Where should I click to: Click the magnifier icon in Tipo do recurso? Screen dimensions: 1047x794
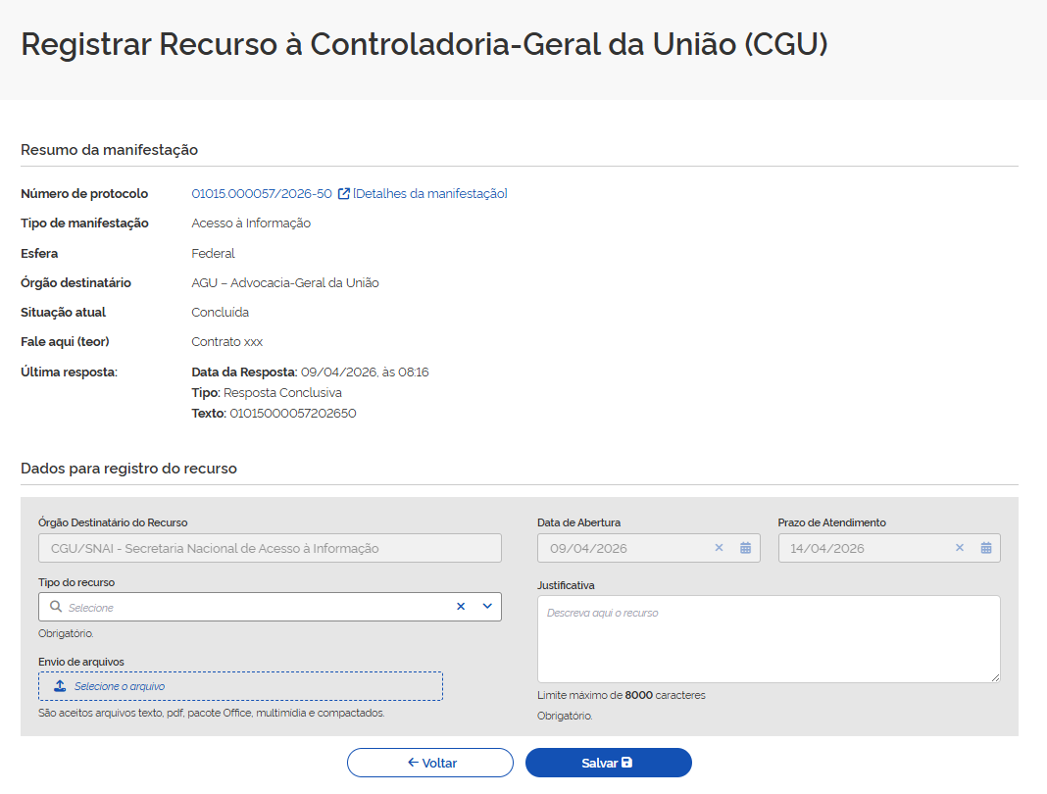56,607
